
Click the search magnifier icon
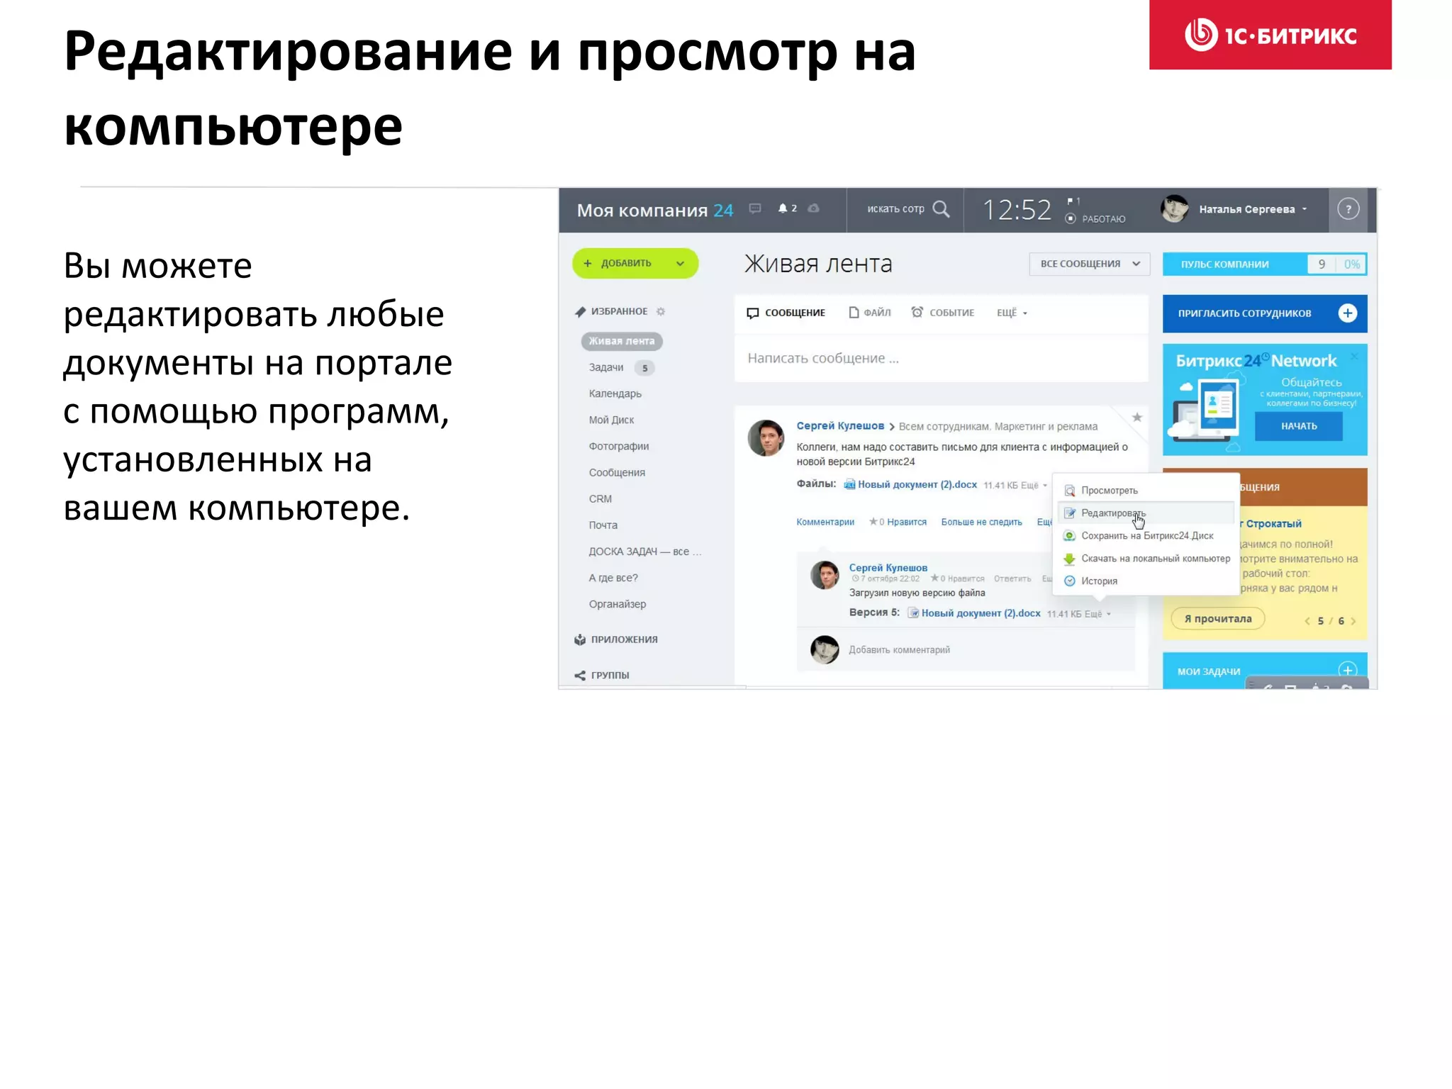click(x=941, y=208)
